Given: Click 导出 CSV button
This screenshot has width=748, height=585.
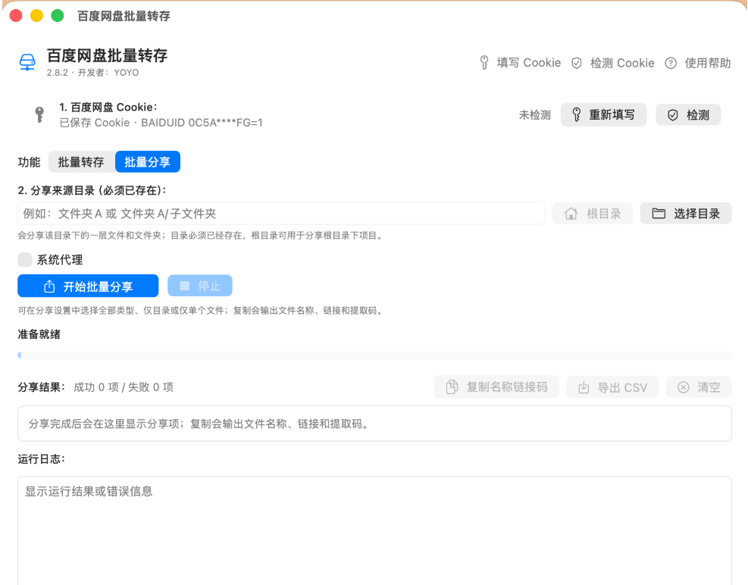Looking at the screenshot, I should (x=612, y=387).
